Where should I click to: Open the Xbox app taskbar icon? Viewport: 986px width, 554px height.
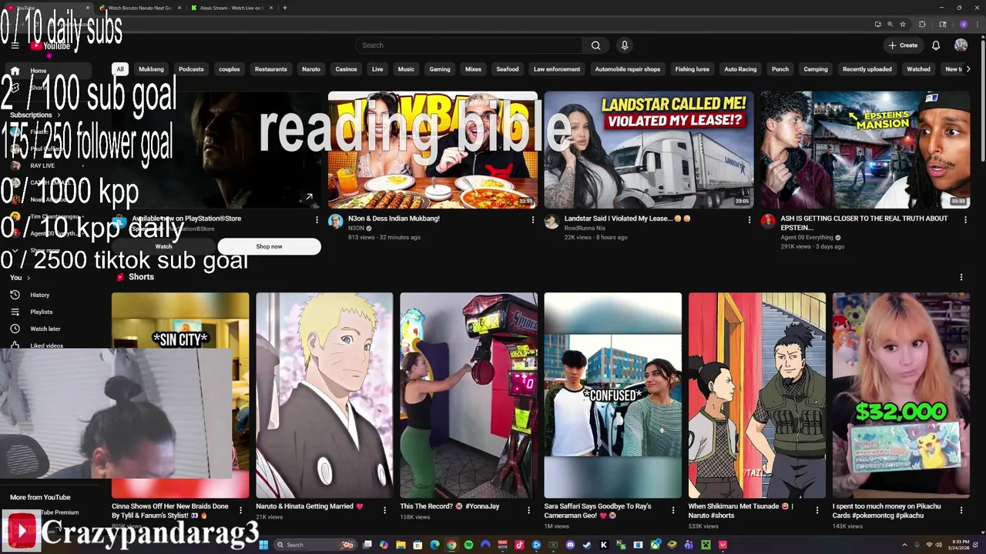point(655,545)
